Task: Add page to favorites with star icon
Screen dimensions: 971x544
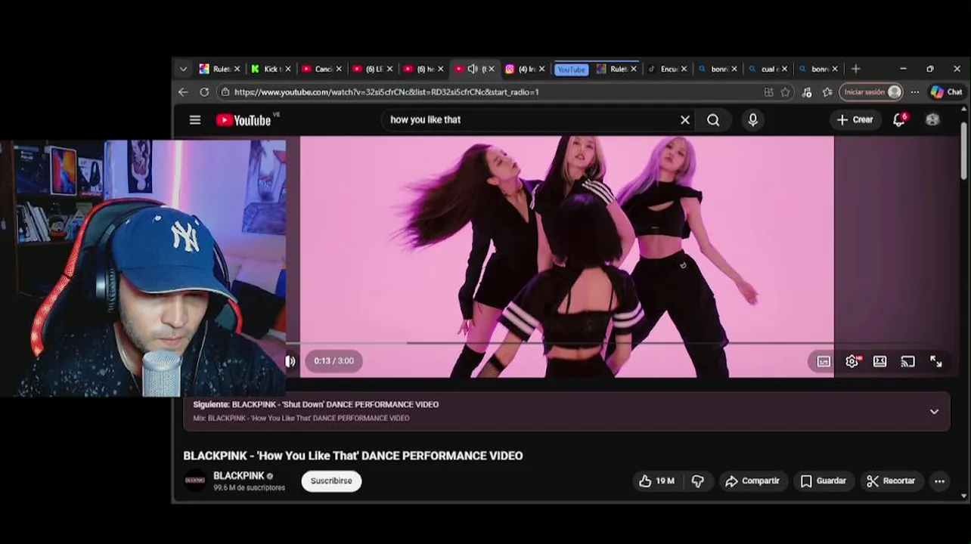Action: [786, 92]
